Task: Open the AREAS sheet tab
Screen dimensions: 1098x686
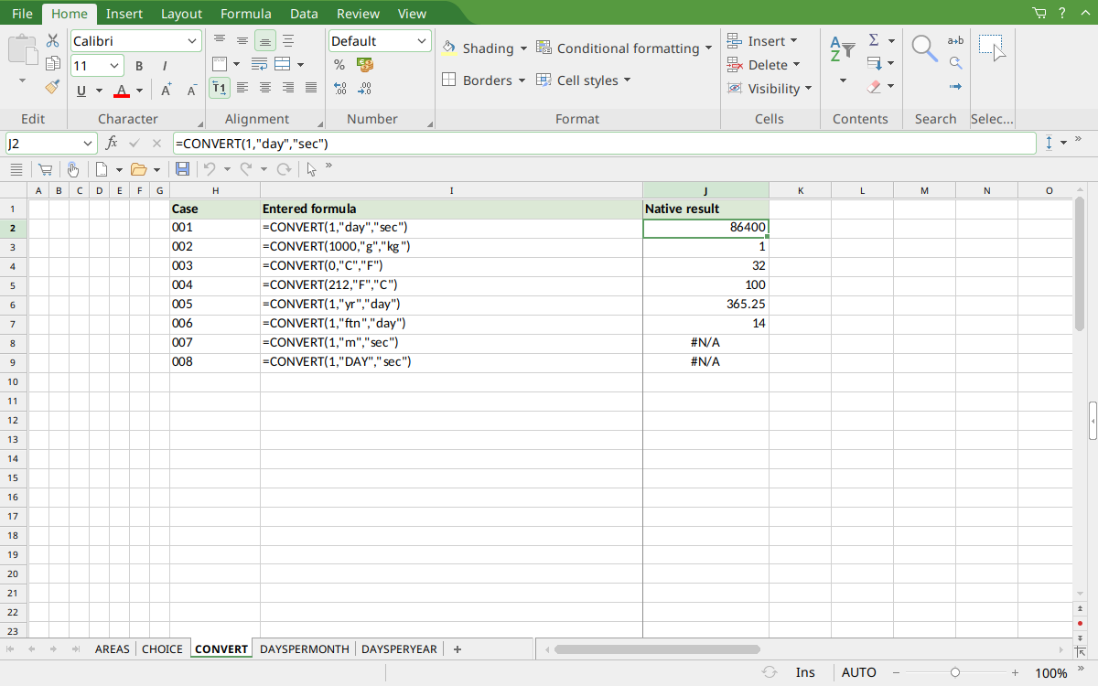Action: (x=113, y=649)
